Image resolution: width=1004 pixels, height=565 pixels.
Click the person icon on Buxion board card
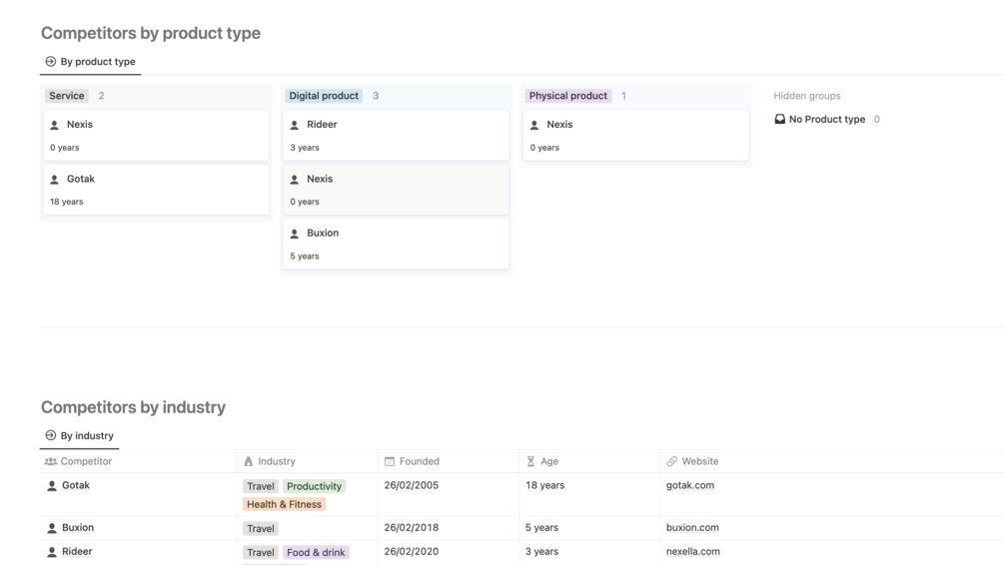tap(295, 234)
